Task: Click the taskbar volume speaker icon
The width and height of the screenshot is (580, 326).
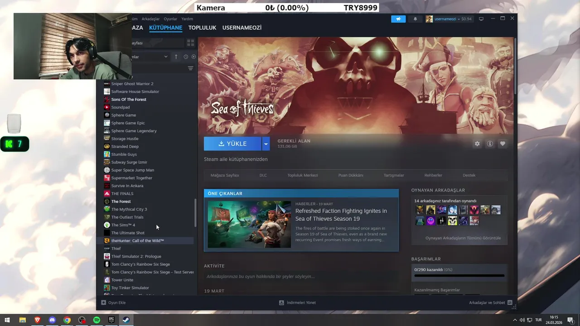Action: 522,320
